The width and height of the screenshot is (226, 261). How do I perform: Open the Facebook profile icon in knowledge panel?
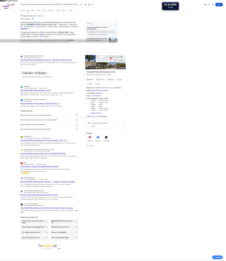pos(98,137)
